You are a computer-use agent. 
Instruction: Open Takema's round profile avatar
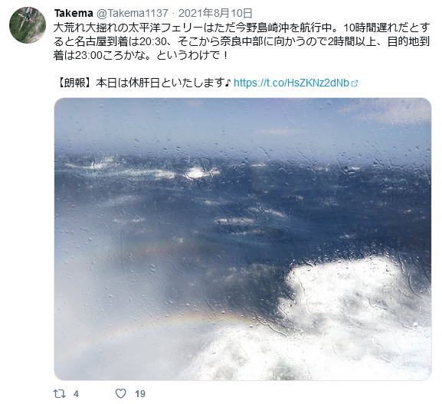(28, 25)
